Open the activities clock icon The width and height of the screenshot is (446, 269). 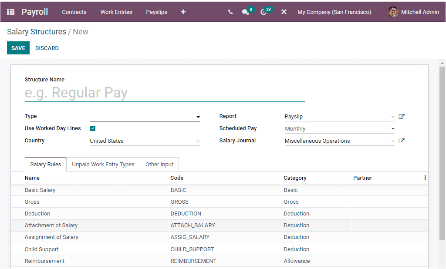click(264, 12)
